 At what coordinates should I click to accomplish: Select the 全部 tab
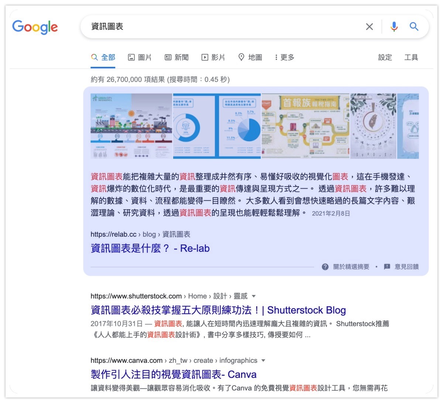[107, 57]
